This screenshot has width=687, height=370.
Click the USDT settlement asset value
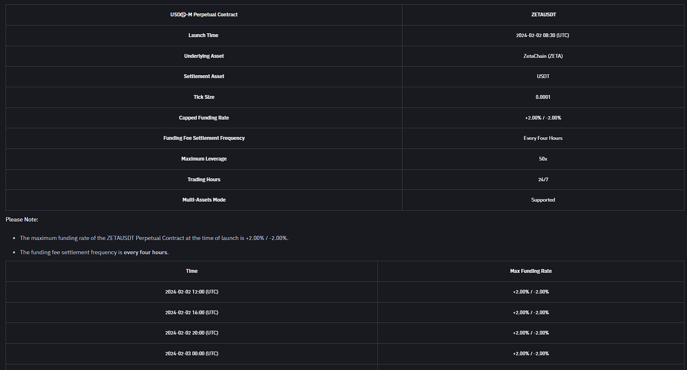(543, 76)
